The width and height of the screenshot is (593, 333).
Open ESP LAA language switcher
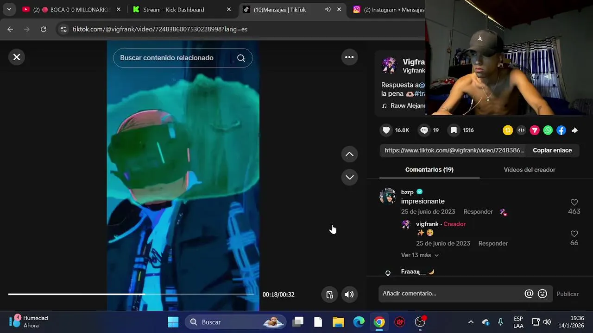518,322
